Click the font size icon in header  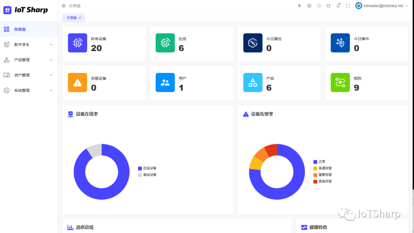[x=299, y=6]
